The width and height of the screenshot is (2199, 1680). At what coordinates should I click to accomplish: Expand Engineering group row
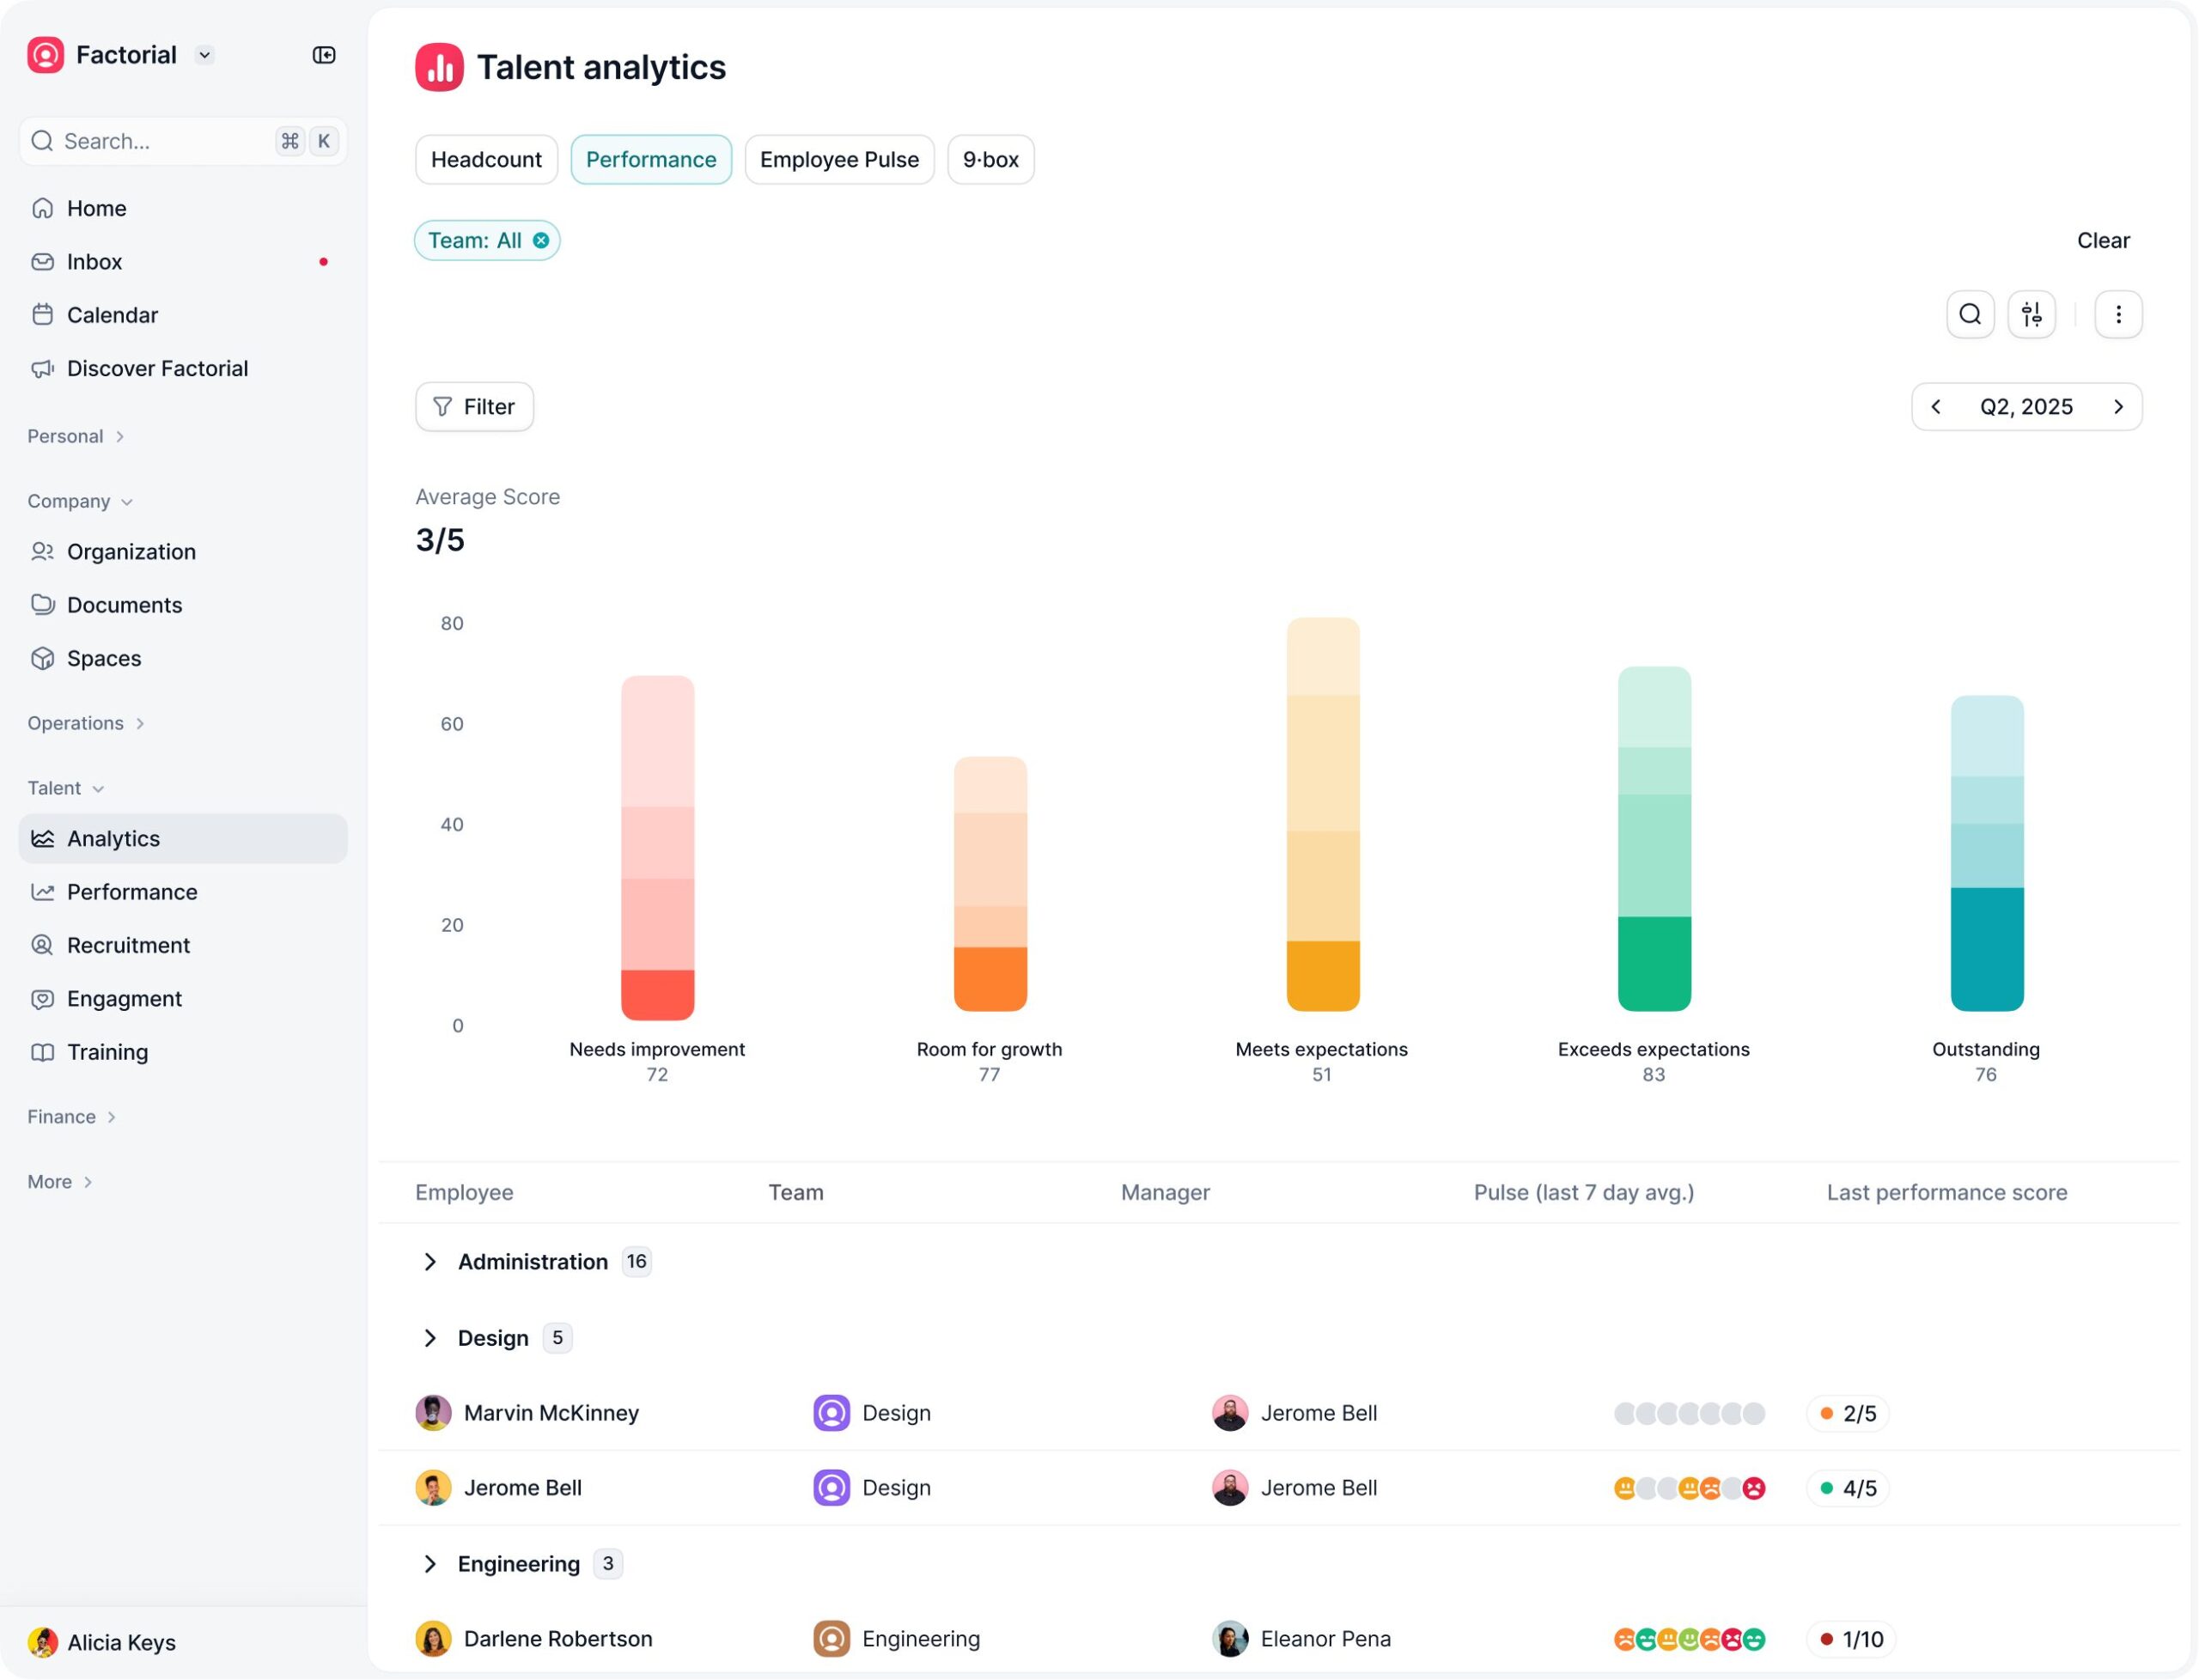coord(430,1564)
